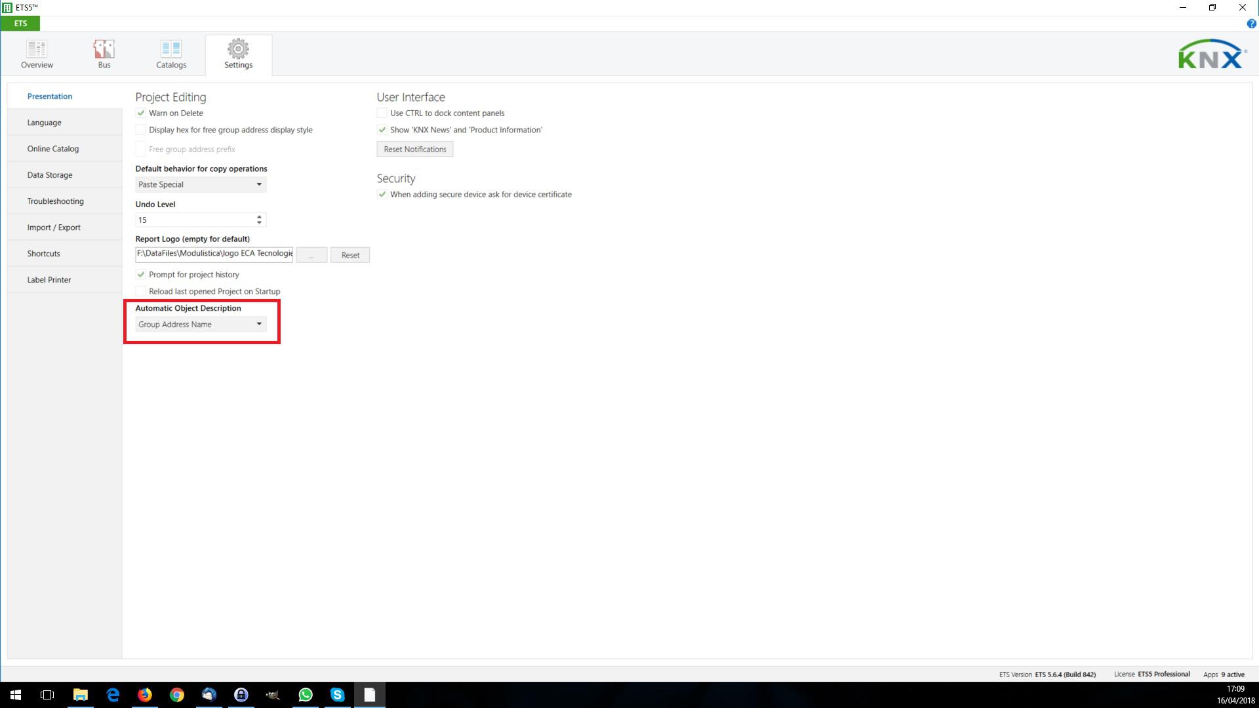This screenshot has height=708, width=1259.
Task: Switch to the Language settings tab
Action: coord(45,123)
